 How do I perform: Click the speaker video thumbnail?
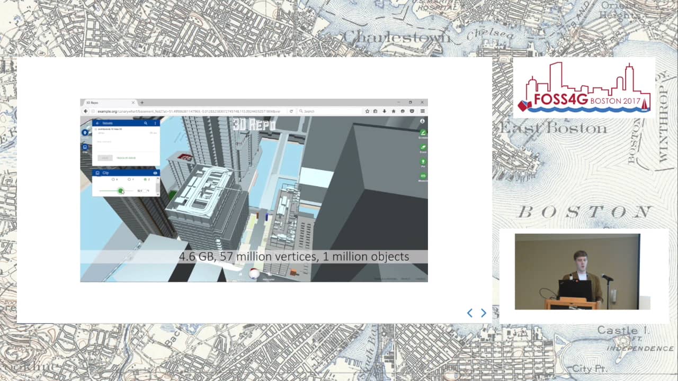click(583, 271)
